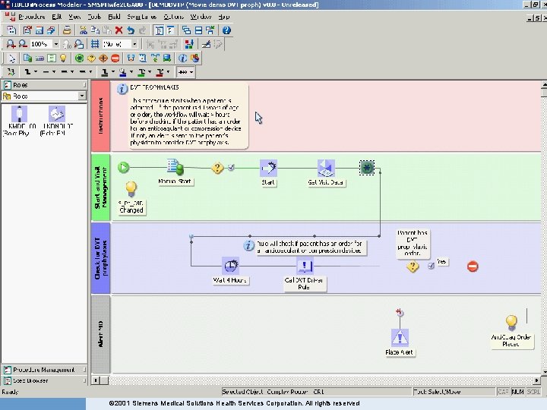The height and width of the screenshot is (410, 547).
Task: Select the Get Visit Data activity node
Action: click(326, 168)
